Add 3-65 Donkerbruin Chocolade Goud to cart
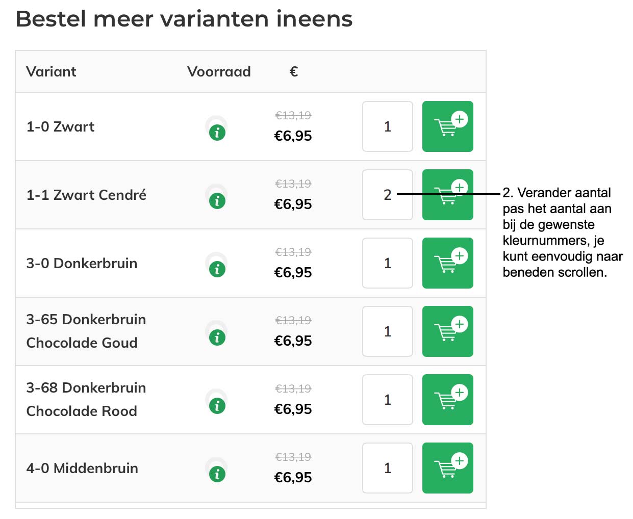This screenshot has height=519, width=633. pos(447,331)
